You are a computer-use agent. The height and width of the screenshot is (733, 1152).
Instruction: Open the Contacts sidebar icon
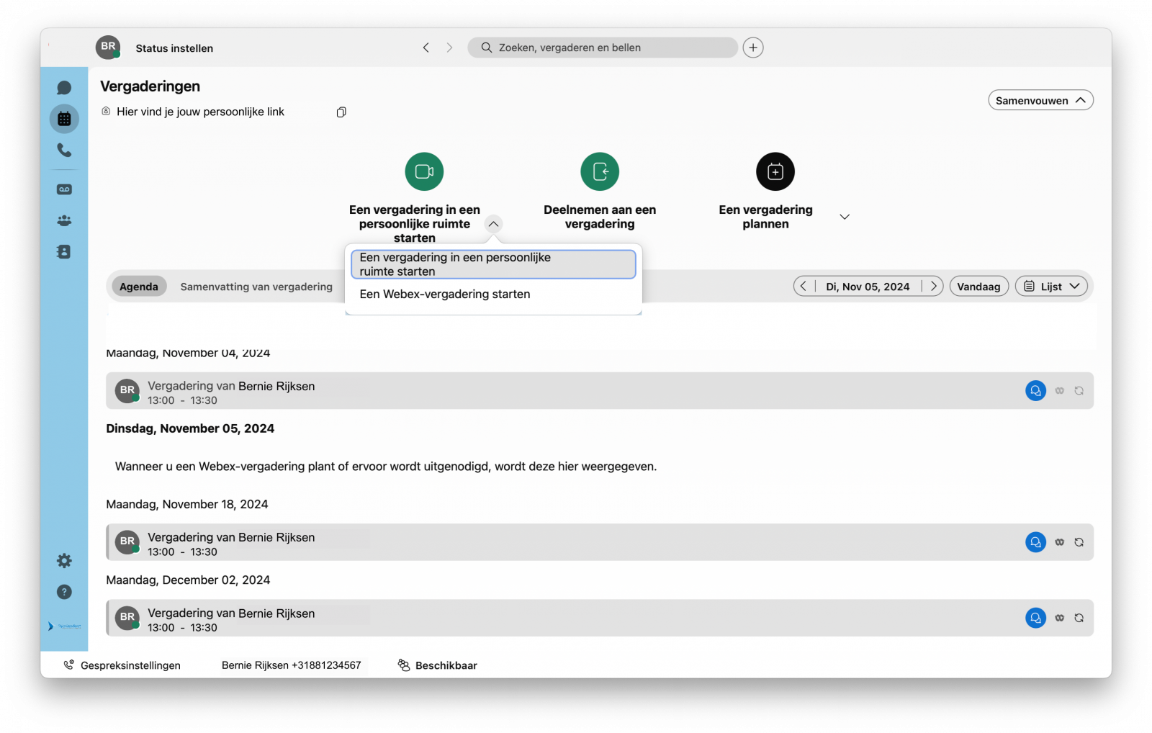[x=64, y=252]
